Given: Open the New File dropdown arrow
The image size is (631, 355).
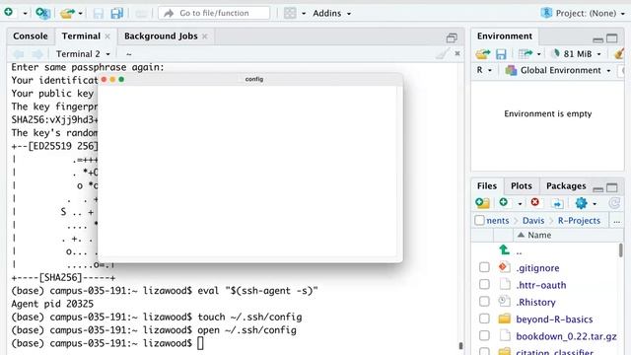Looking at the screenshot, I should pos(25,13).
